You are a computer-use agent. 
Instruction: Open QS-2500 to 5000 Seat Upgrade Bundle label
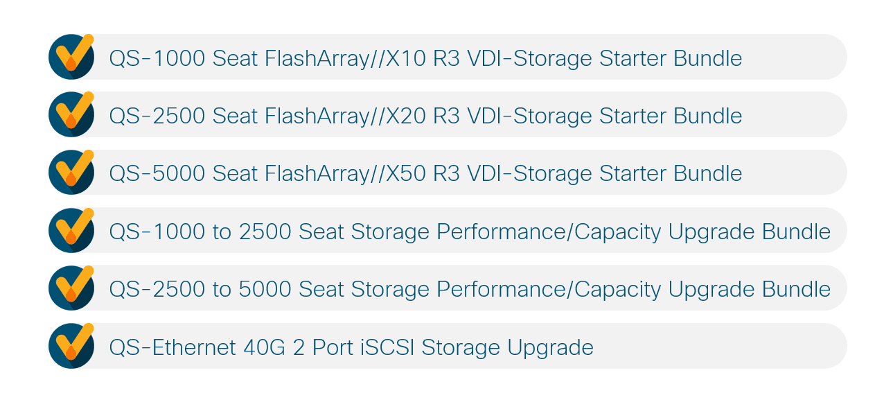[470, 290]
